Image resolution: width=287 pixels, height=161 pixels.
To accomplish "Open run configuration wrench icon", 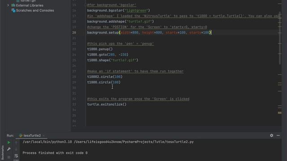I will 9,149.
